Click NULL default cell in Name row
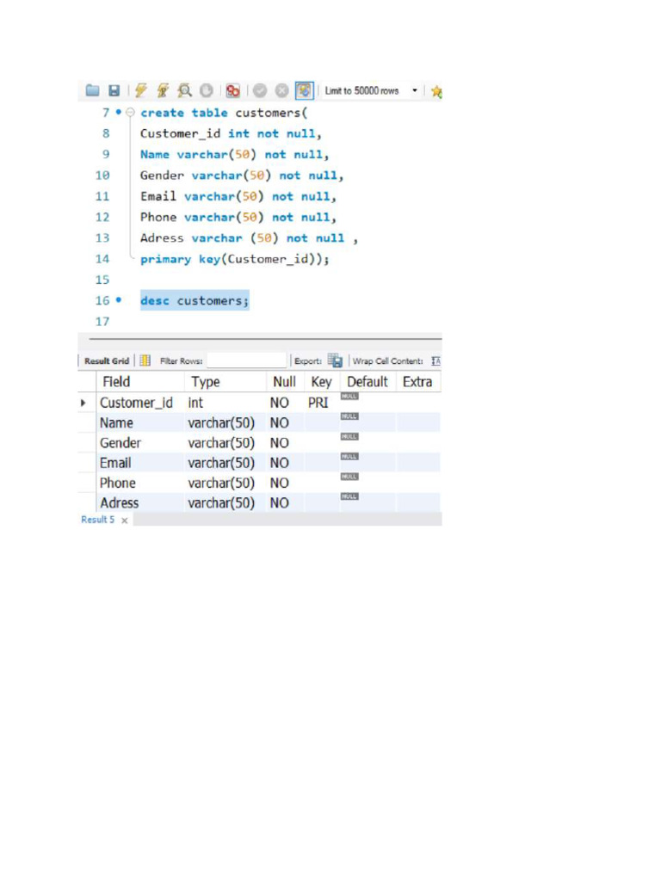The image size is (661, 881). [x=349, y=417]
